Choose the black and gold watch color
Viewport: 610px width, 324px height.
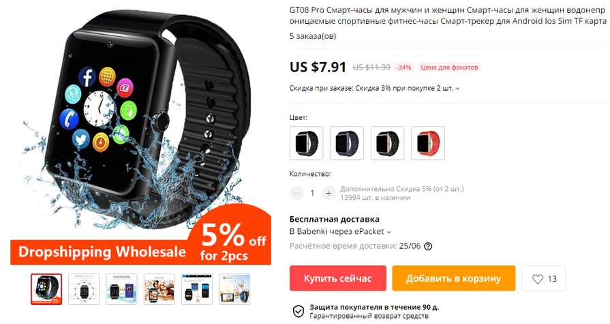[x=388, y=143]
